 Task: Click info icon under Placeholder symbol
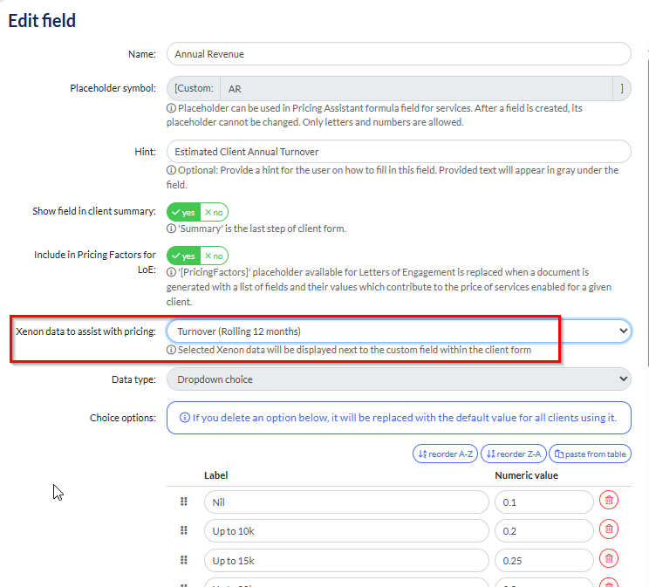point(171,108)
